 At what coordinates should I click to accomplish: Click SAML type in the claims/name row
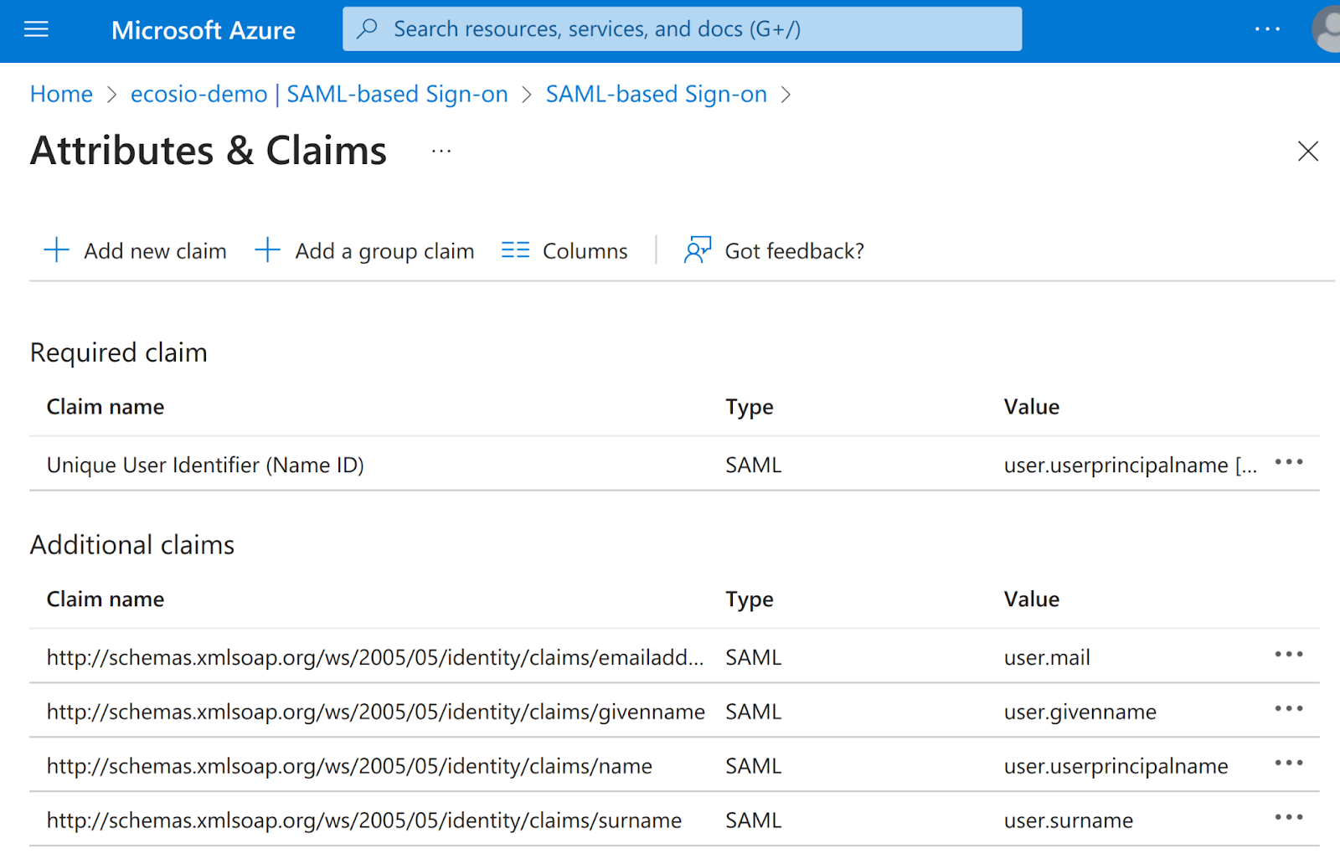(x=754, y=767)
